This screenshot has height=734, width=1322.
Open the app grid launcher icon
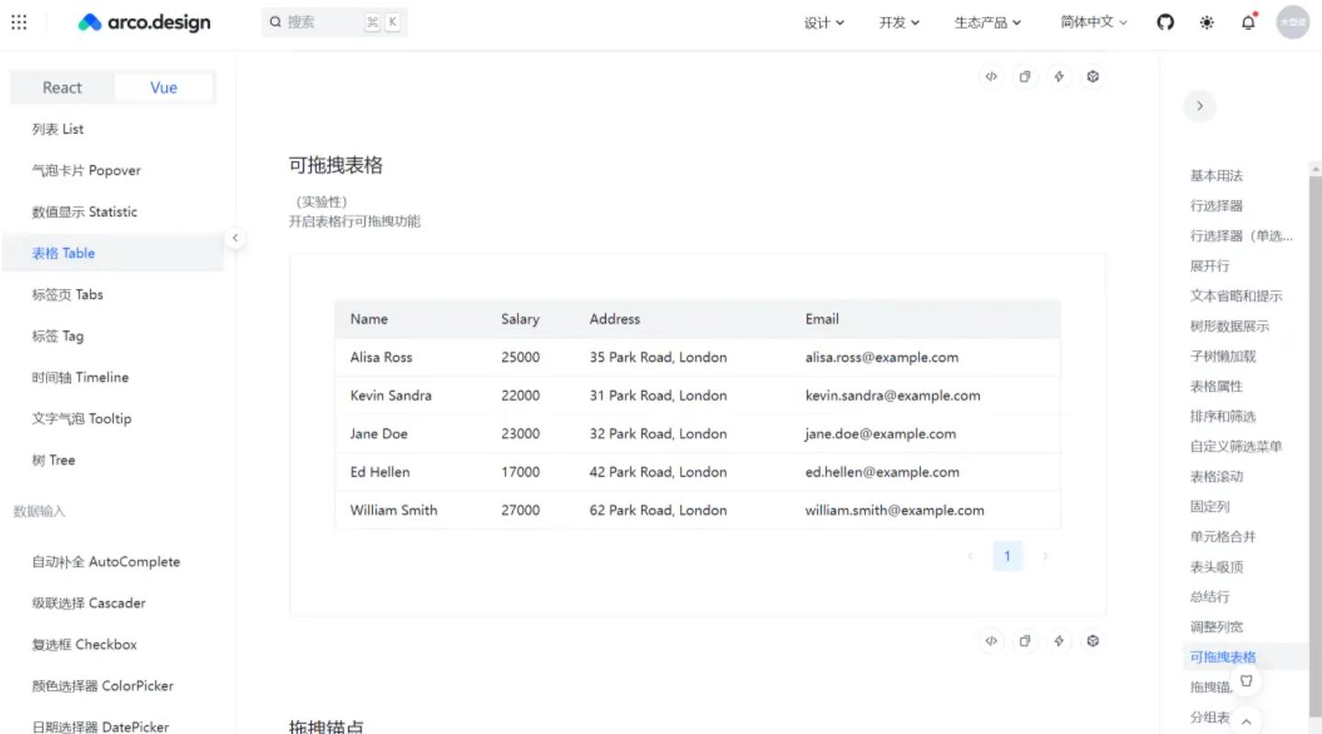click(x=19, y=22)
